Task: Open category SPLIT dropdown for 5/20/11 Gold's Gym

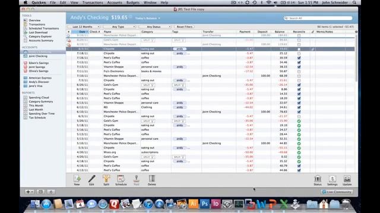Action: 148,121
